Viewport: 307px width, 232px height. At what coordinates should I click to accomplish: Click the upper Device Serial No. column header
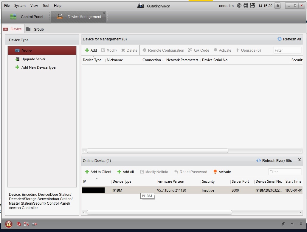(215, 60)
